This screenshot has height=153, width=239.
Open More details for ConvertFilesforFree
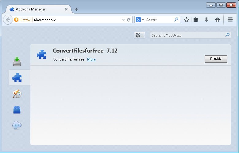[91, 59]
